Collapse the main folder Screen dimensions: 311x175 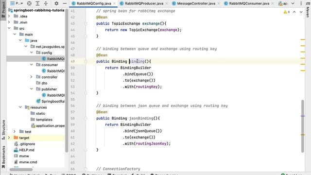click(x=15, y=35)
